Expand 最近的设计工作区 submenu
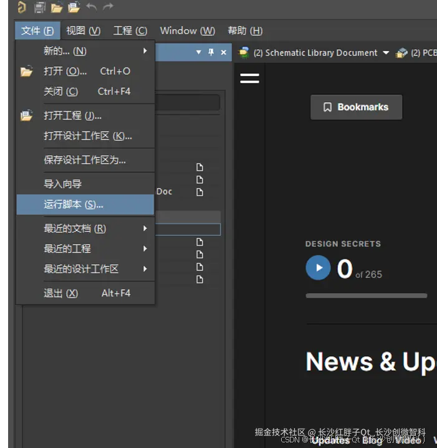This screenshot has height=448, width=437. click(85, 269)
